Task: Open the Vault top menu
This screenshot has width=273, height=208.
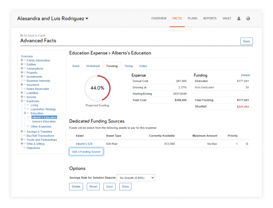Action: click(227, 19)
